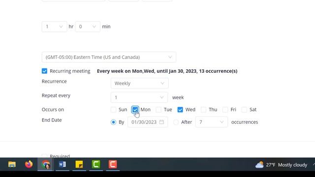Open the duration hours dropdown

54,27
